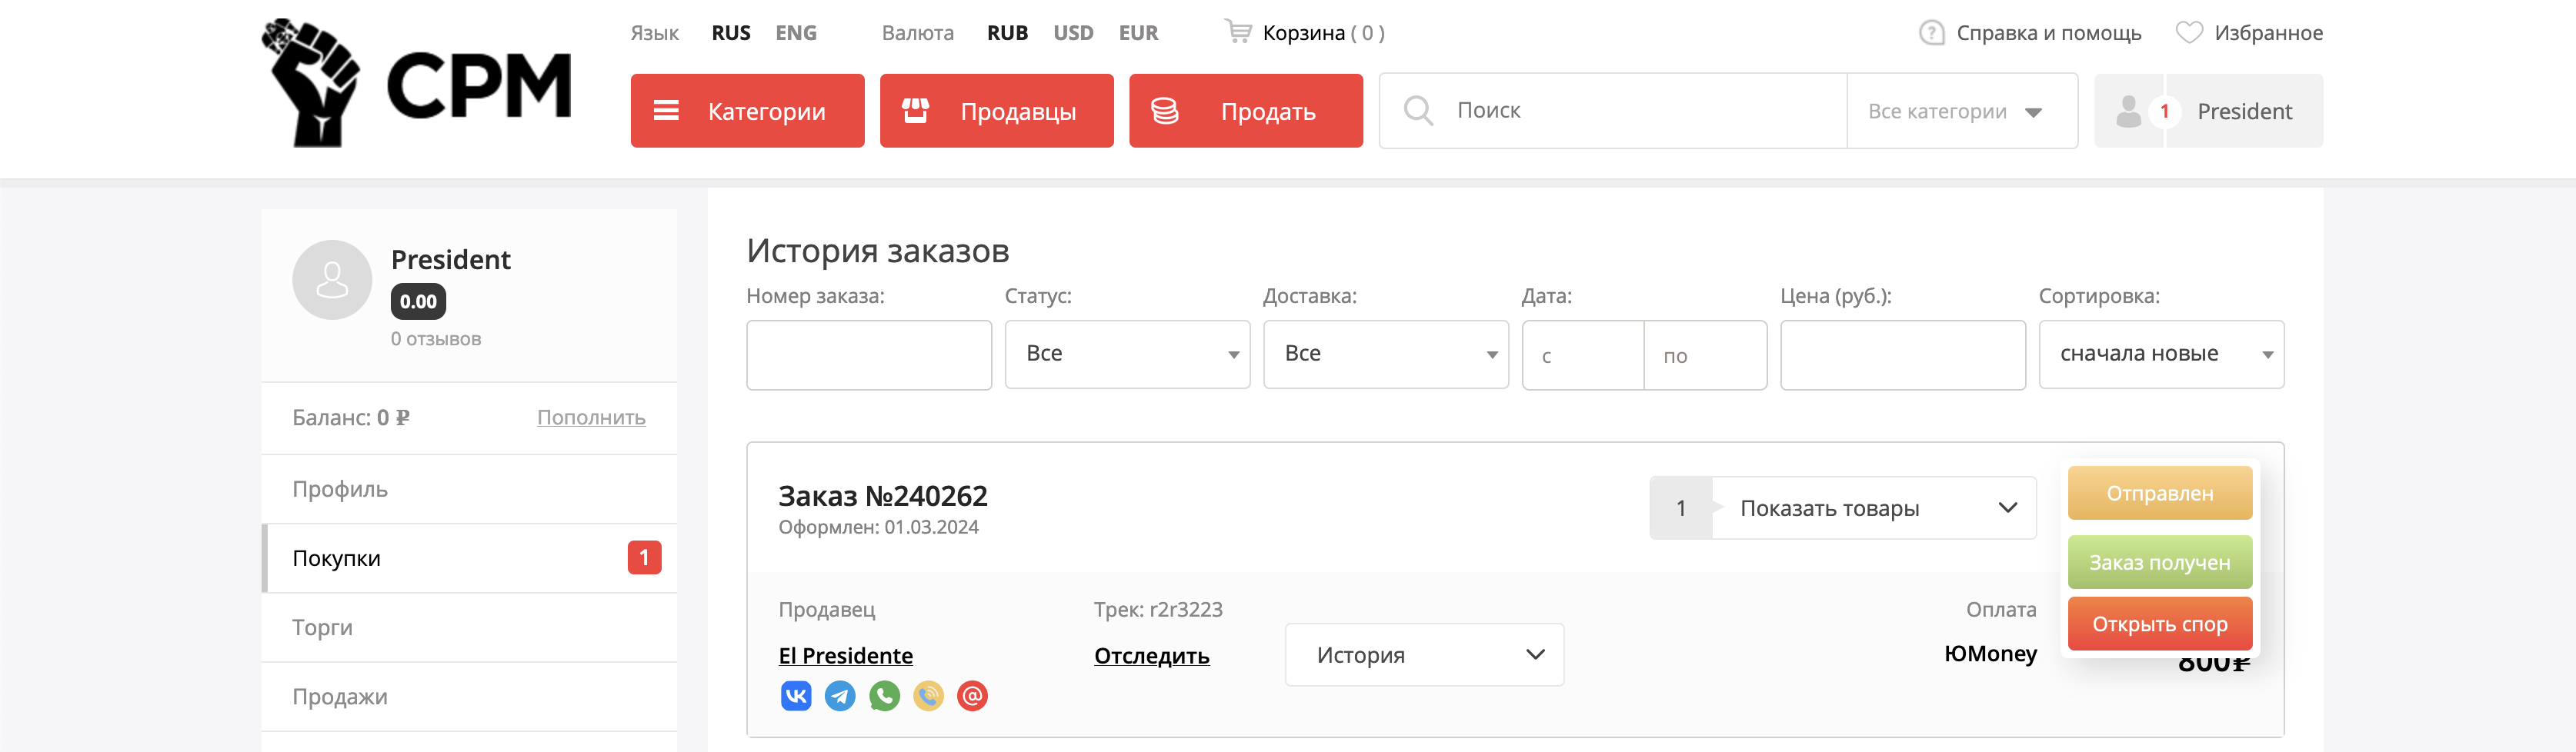Click the search magnifier icon
Viewport: 2576px width, 752px height.
1418,110
